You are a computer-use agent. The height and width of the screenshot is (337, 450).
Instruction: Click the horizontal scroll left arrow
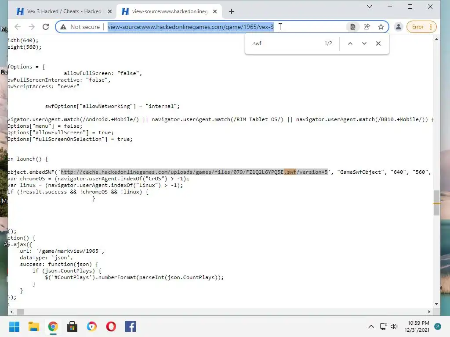tap(11, 312)
